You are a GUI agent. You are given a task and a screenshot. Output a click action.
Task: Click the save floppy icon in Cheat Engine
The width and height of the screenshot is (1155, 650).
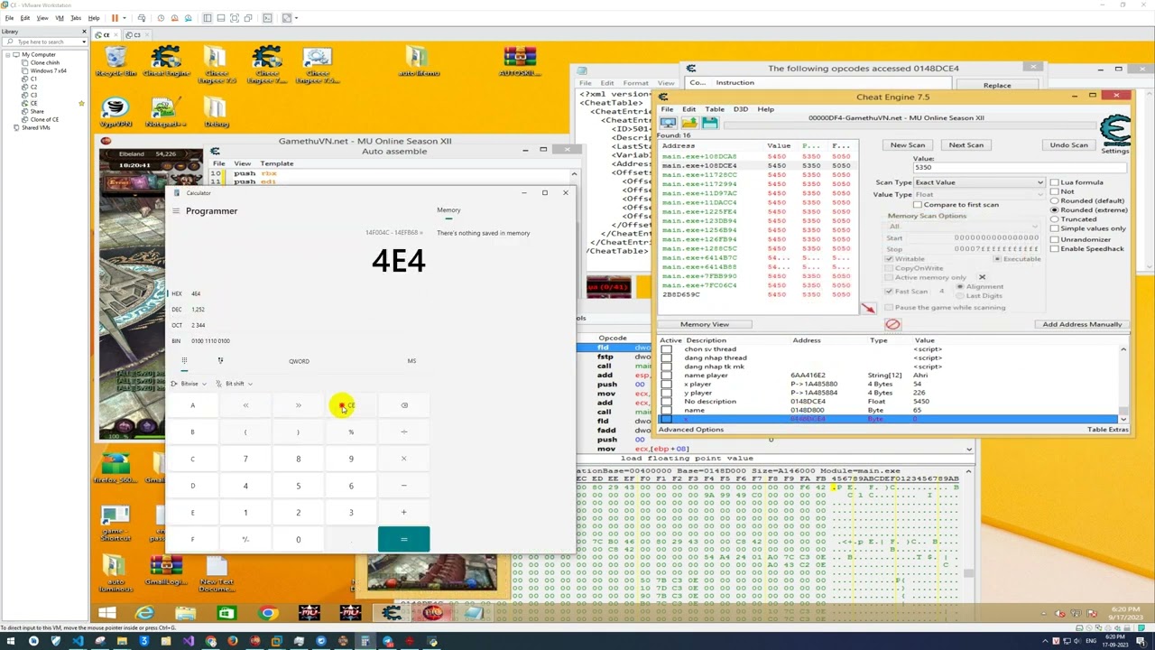709,123
